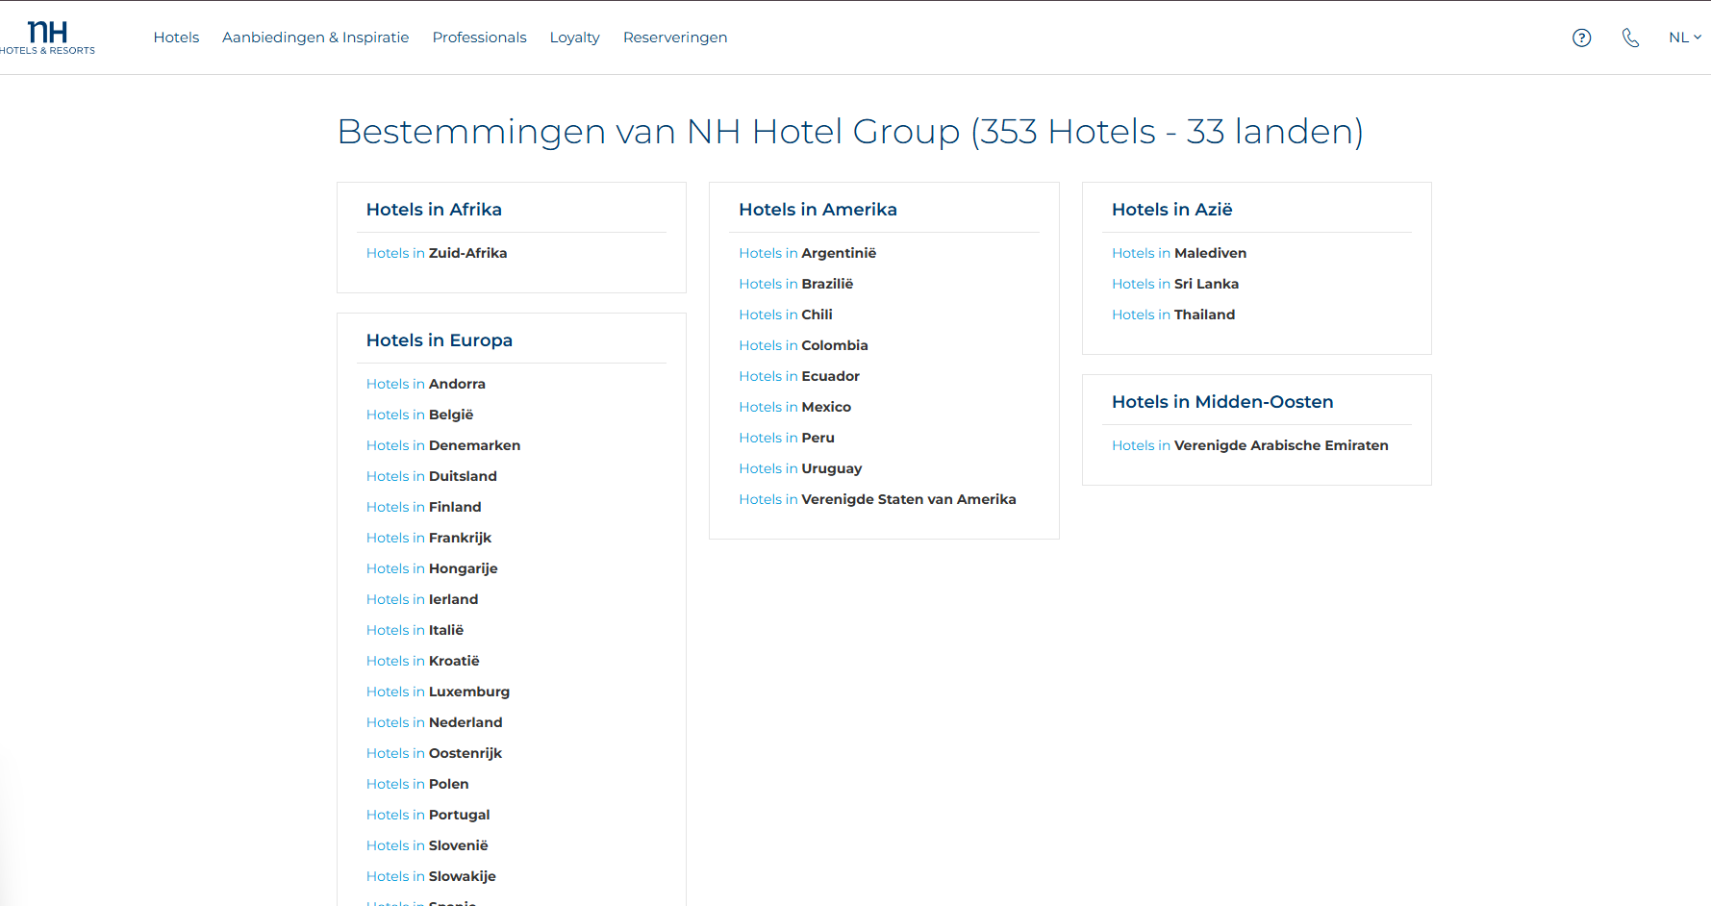1711x906 pixels.
Task: Go to Hotels in Mexico
Action: tap(795, 407)
